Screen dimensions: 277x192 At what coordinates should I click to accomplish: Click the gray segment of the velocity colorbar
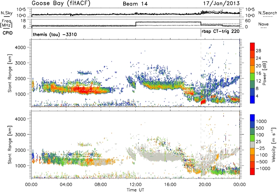pyautogui.click(x=252, y=145)
